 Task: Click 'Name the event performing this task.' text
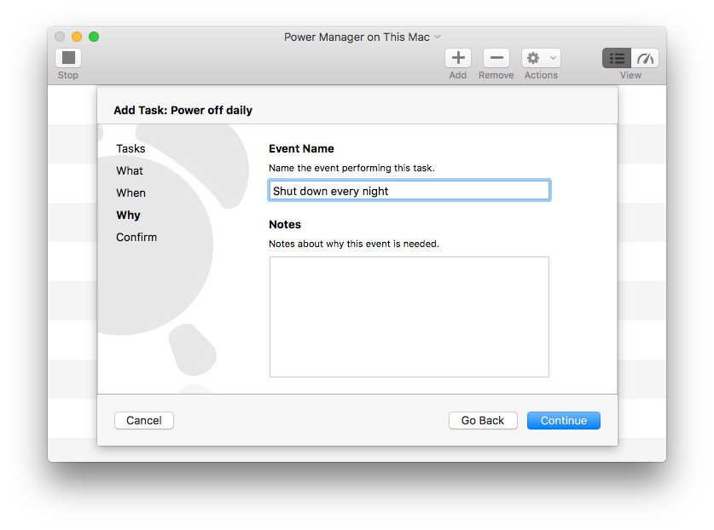(x=351, y=168)
